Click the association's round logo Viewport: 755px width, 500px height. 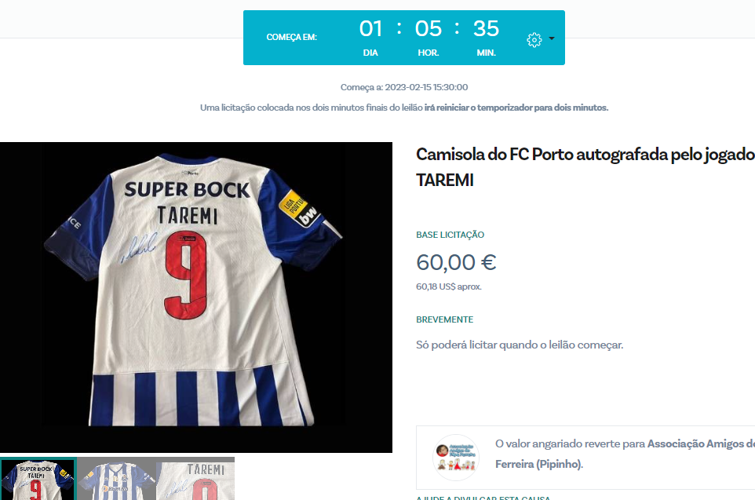[456, 458]
